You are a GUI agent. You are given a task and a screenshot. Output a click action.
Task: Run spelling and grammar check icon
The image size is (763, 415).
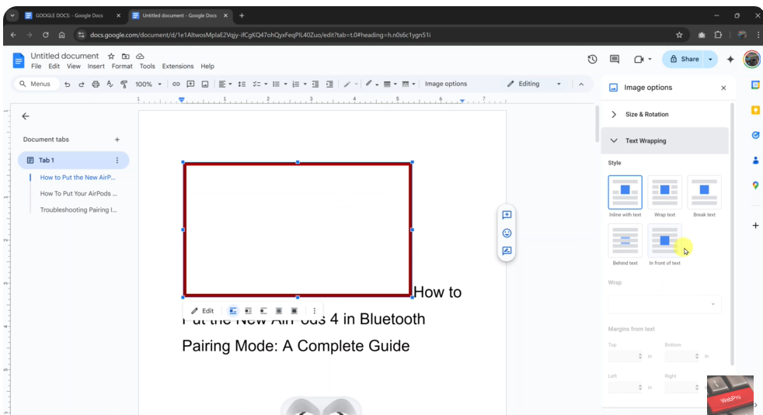[110, 84]
